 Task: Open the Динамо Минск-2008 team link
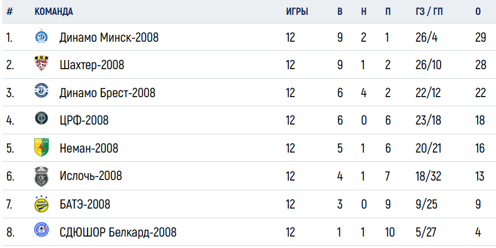click(x=109, y=37)
